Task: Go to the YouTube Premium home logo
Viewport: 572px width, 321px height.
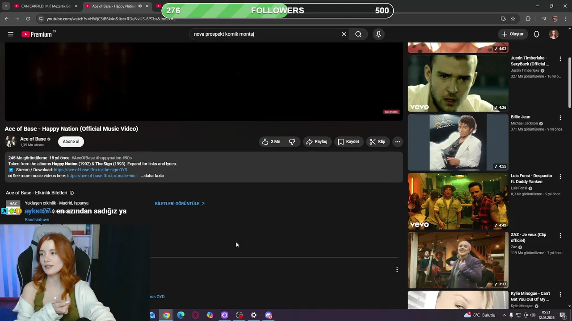Action: click(x=37, y=34)
